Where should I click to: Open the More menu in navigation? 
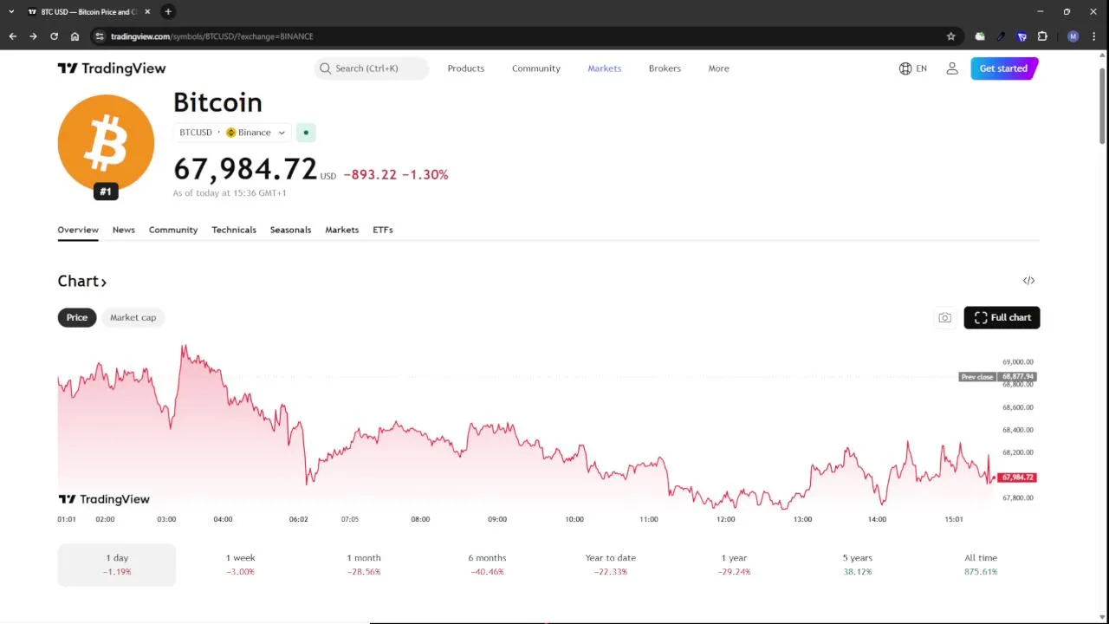718,68
